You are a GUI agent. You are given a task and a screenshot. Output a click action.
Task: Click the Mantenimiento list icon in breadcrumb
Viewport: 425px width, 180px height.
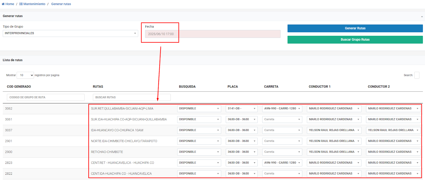click(x=21, y=4)
